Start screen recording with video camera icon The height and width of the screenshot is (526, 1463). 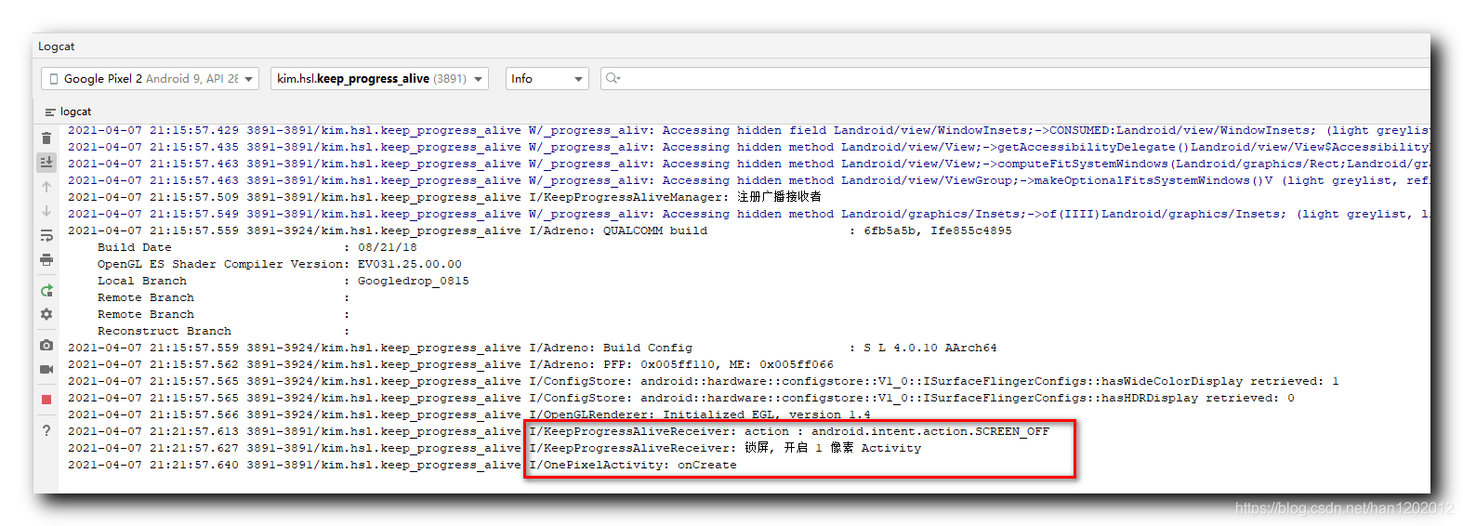tap(46, 369)
